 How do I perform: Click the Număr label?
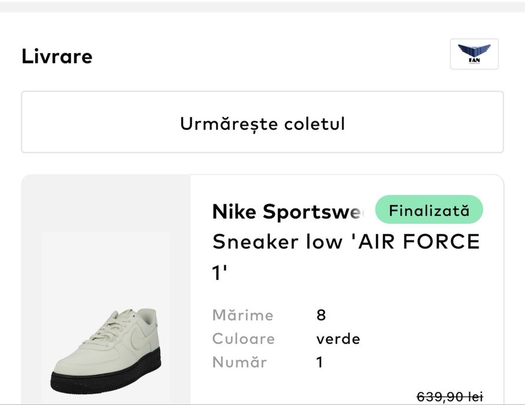(240, 362)
